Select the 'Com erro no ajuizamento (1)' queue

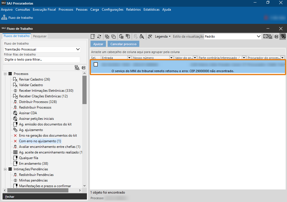(x=40, y=141)
